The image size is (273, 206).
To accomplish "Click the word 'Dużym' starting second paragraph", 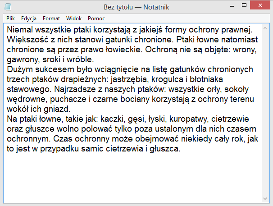I will point(20,69).
